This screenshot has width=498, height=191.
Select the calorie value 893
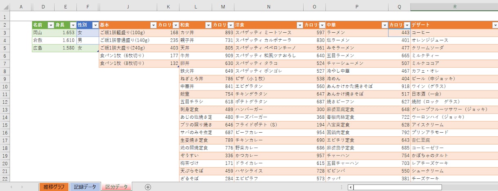coord(223,33)
